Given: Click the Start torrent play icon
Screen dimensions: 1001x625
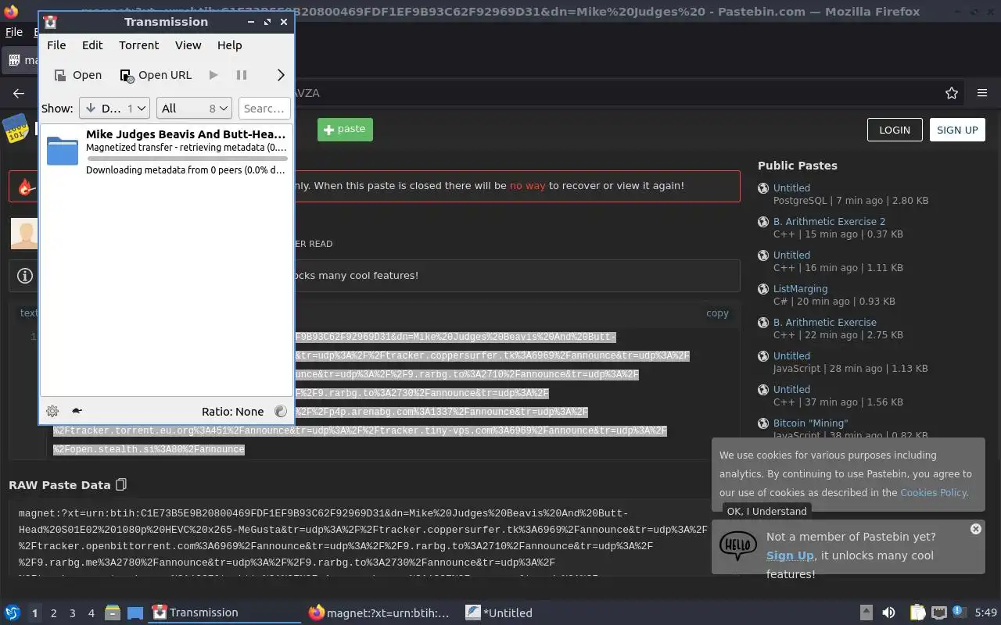Looking at the screenshot, I should 213,75.
